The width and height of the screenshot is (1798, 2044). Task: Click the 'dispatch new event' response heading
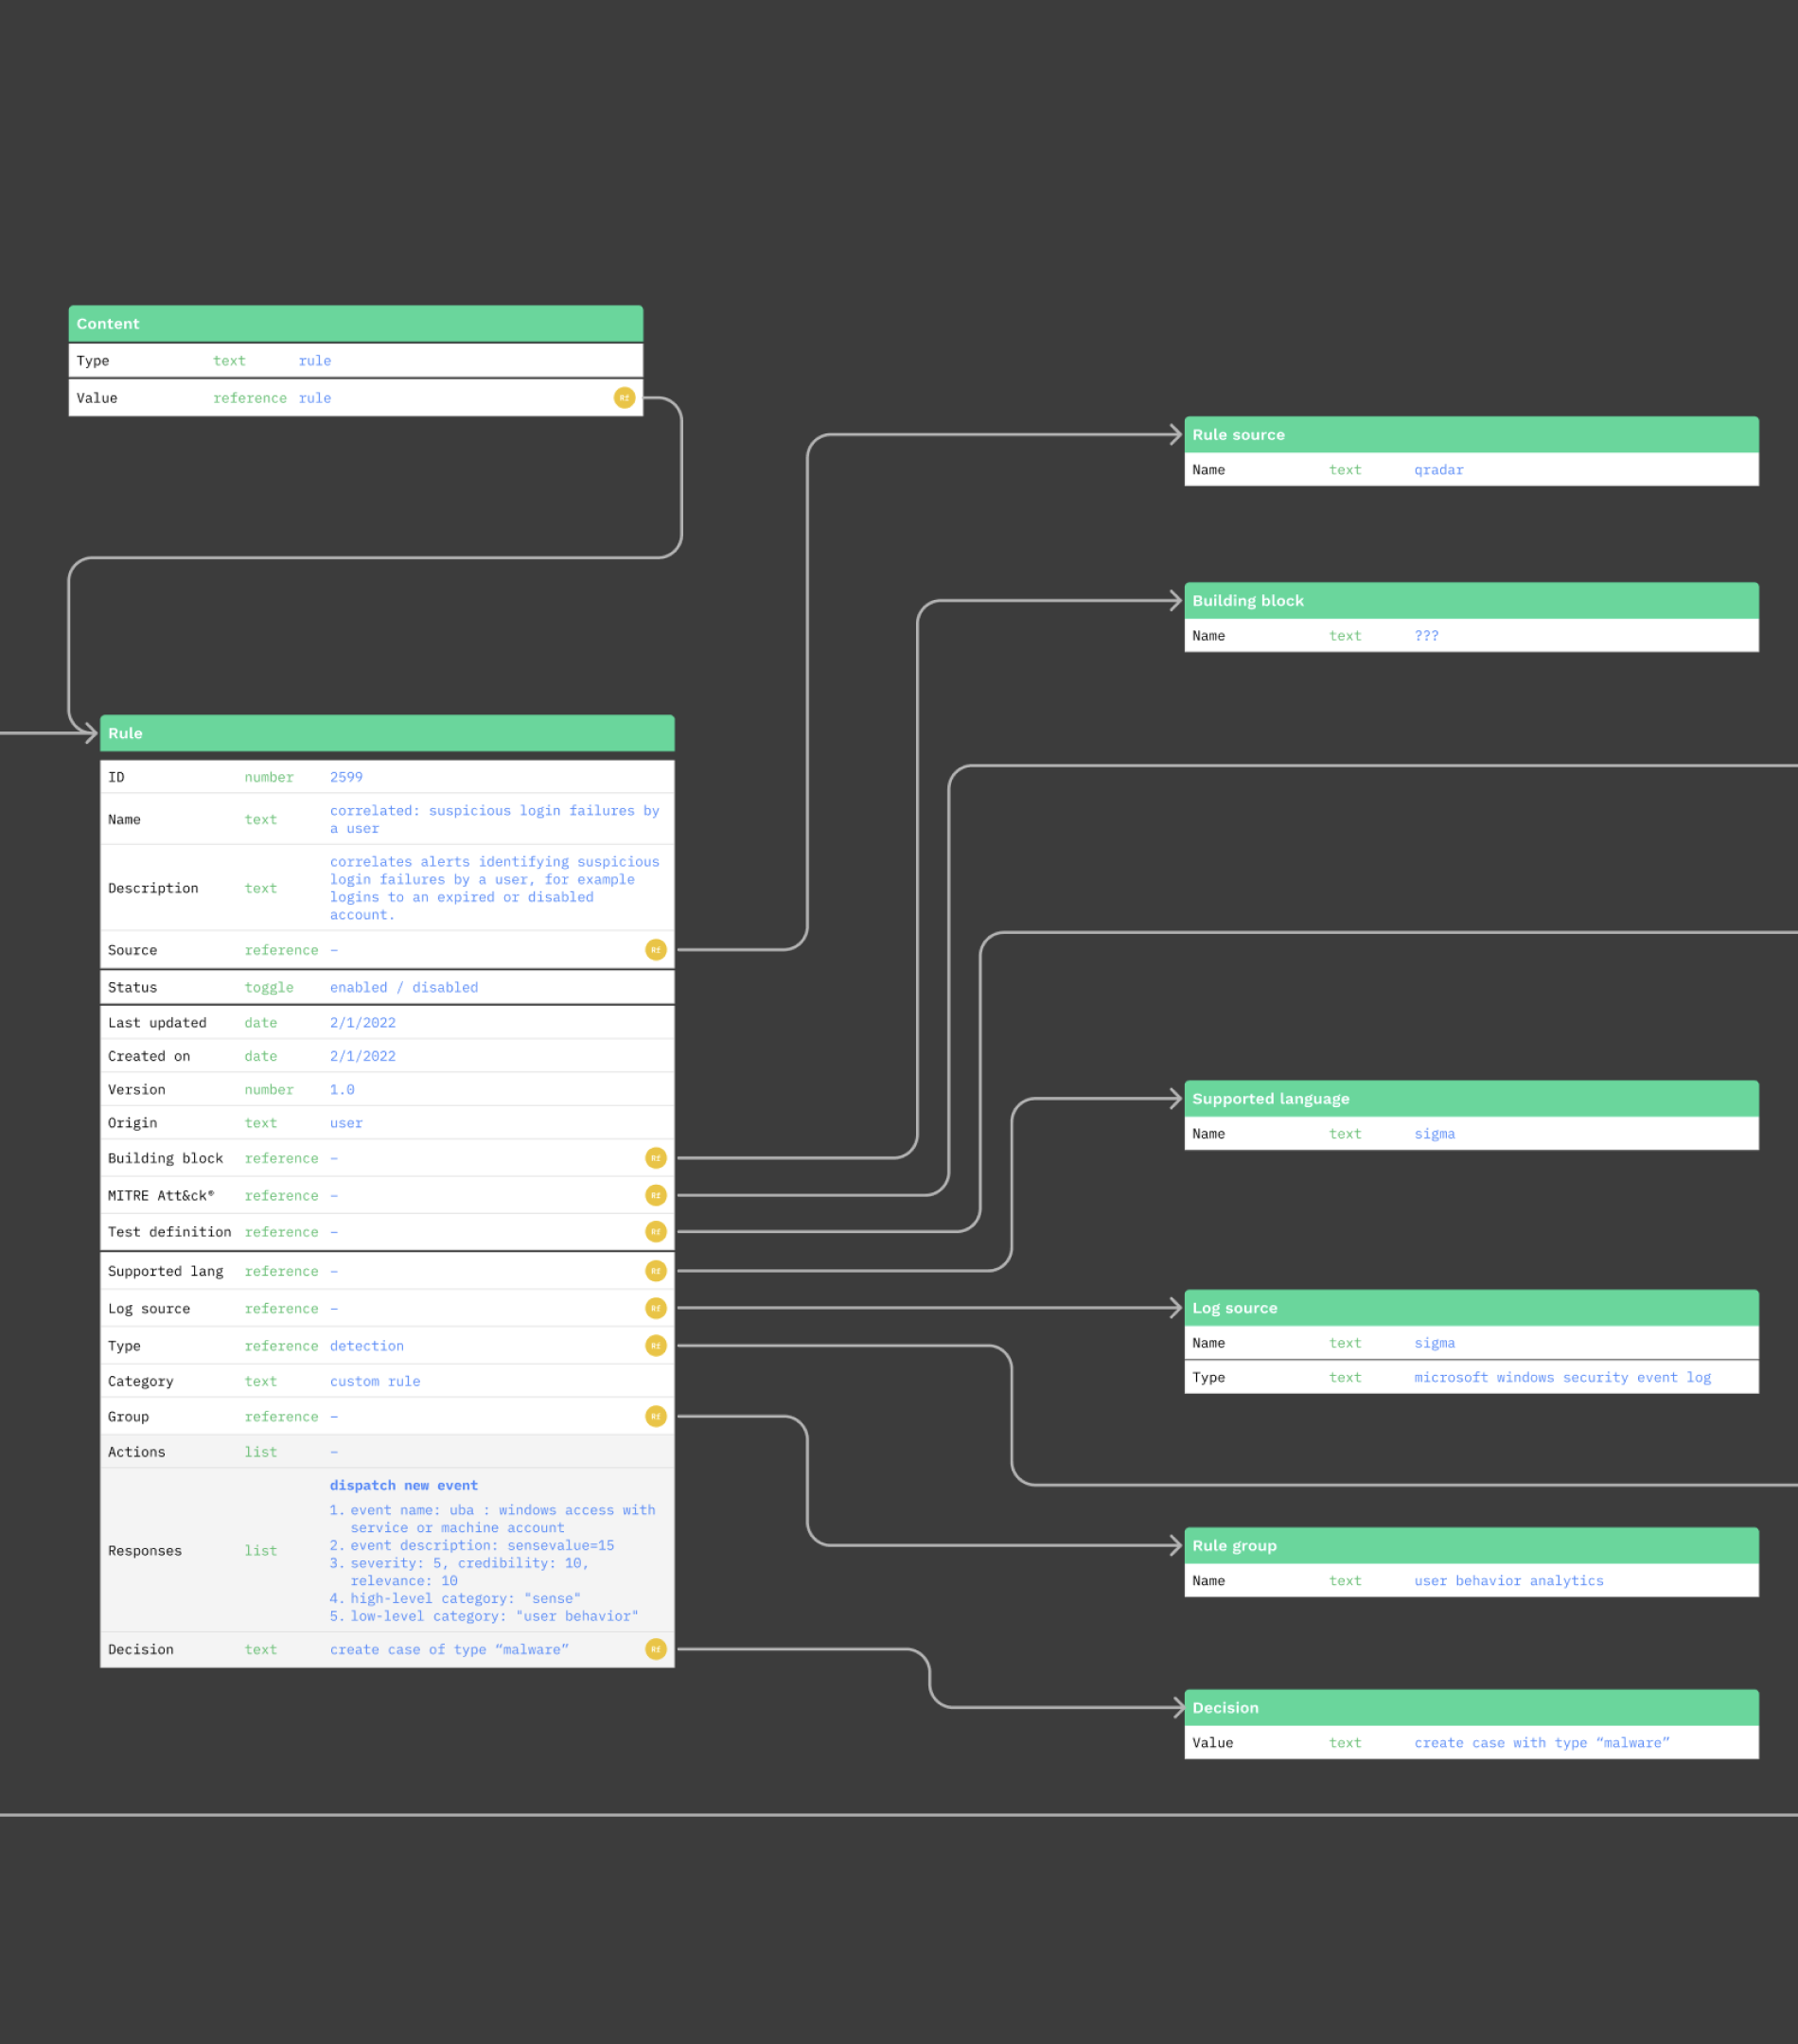(404, 1485)
